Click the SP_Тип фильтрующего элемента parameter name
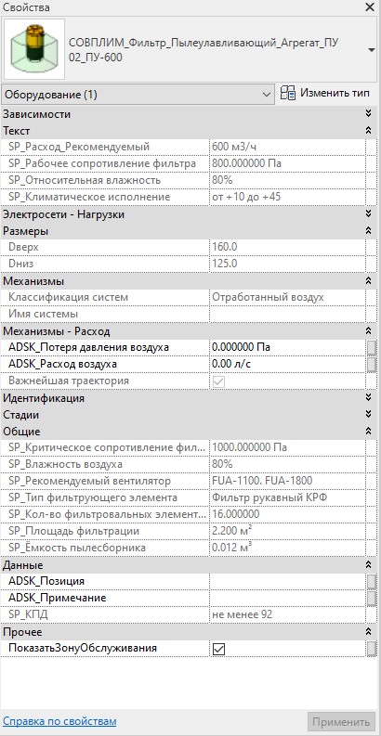This screenshot has width=381, height=736. (x=93, y=498)
